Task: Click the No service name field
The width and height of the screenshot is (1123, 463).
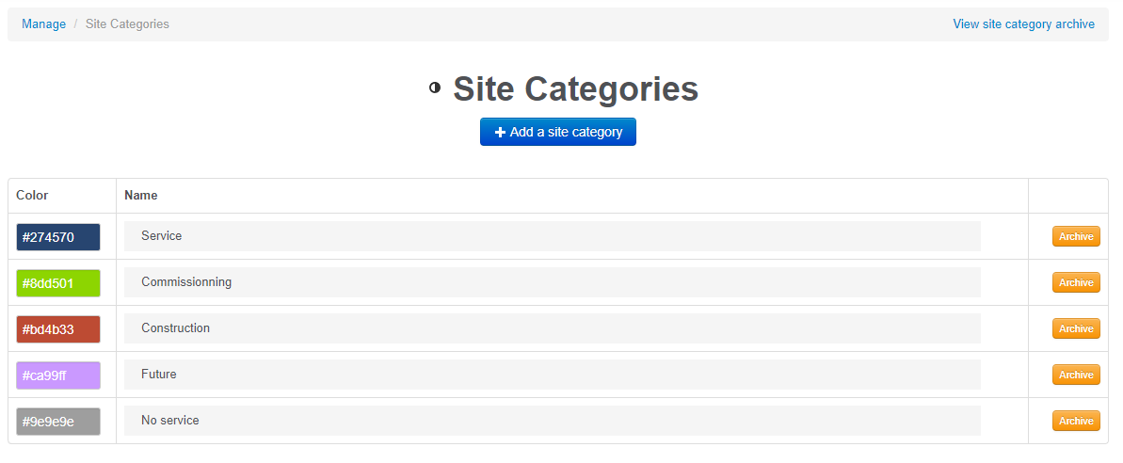Action: point(552,421)
